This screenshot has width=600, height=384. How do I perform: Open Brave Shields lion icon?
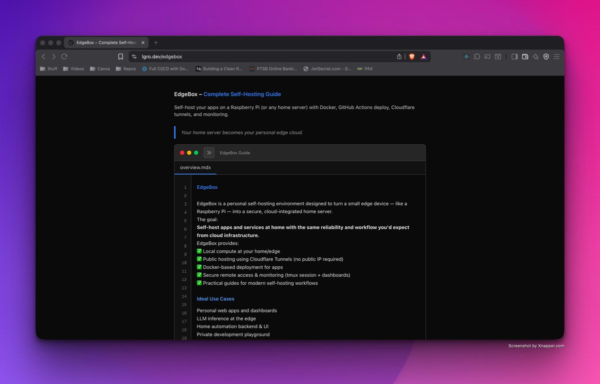pos(412,57)
